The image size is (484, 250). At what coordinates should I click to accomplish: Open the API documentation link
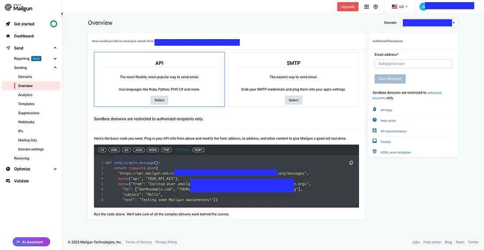point(393,131)
